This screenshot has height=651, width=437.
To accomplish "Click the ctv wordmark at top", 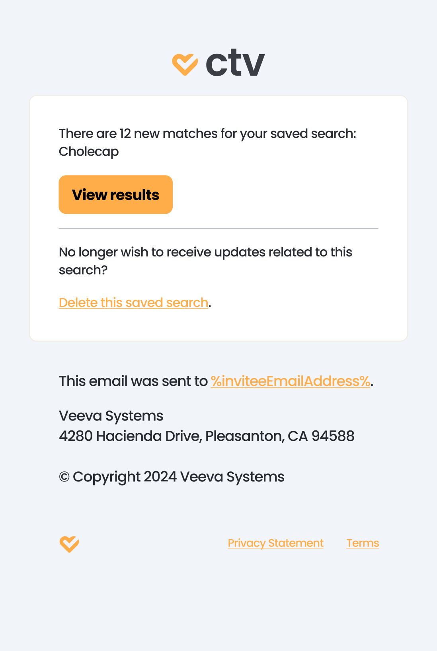I will click(x=235, y=63).
